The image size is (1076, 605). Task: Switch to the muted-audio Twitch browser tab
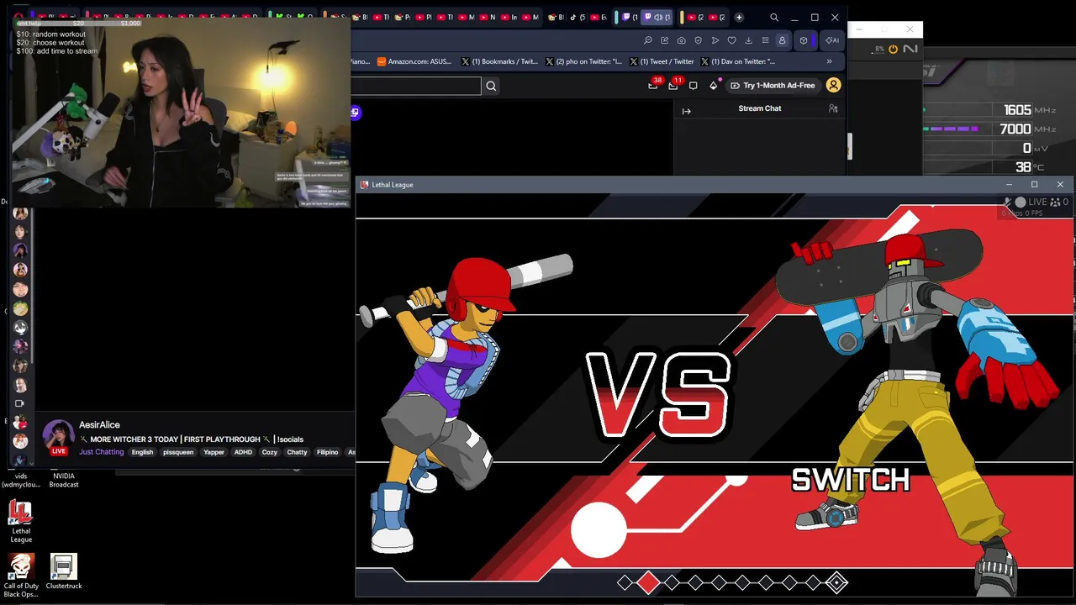[x=657, y=18]
